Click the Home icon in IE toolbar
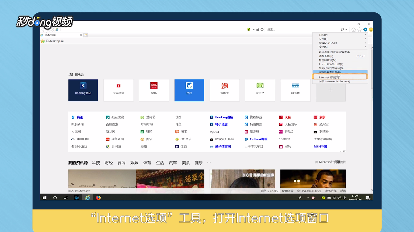The width and height of the screenshot is (414, 232). click(354, 30)
